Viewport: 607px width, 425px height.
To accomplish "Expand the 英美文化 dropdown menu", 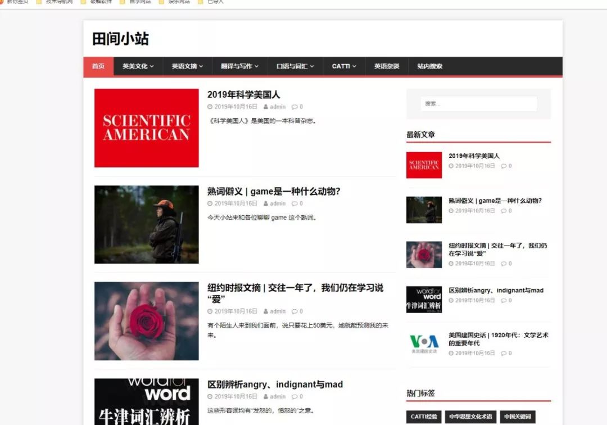I will click(138, 66).
